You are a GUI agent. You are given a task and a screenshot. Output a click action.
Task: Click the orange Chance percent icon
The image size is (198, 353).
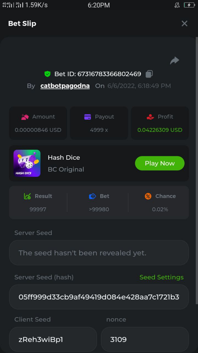click(x=148, y=196)
